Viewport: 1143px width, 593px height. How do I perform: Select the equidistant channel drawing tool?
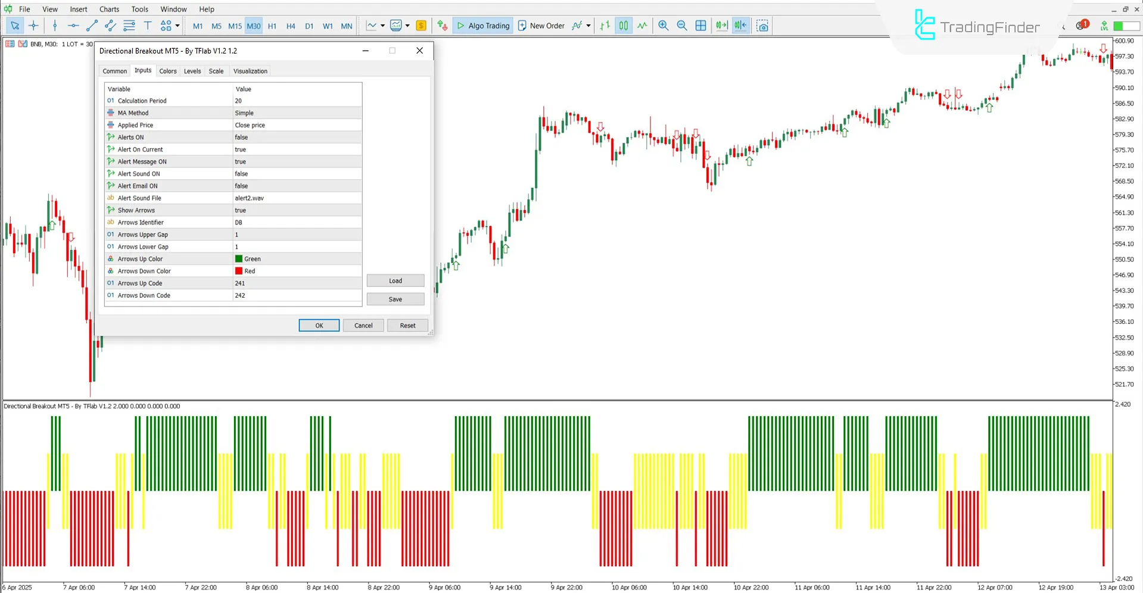coord(110,26)
